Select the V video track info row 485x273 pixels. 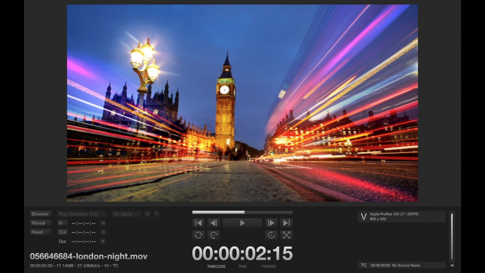402,216
